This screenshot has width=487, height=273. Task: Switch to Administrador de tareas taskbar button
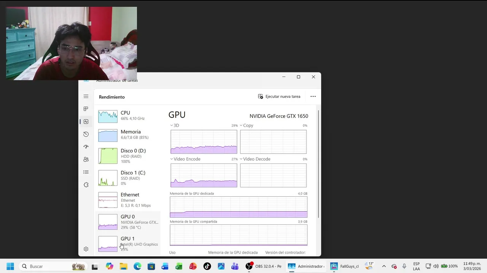click(306, 266)
